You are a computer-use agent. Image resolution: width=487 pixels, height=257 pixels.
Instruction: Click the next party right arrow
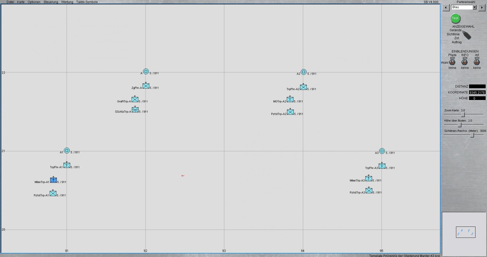click(482, 7)
